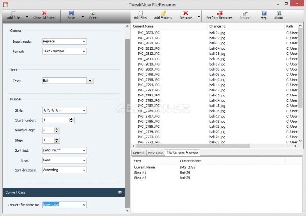Click the Close All Rules icon
Screen dimensions: 306x216
[44, 13]
